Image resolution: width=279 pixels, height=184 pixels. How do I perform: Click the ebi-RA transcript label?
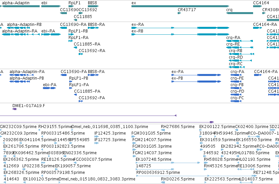(x=48, y=31)
